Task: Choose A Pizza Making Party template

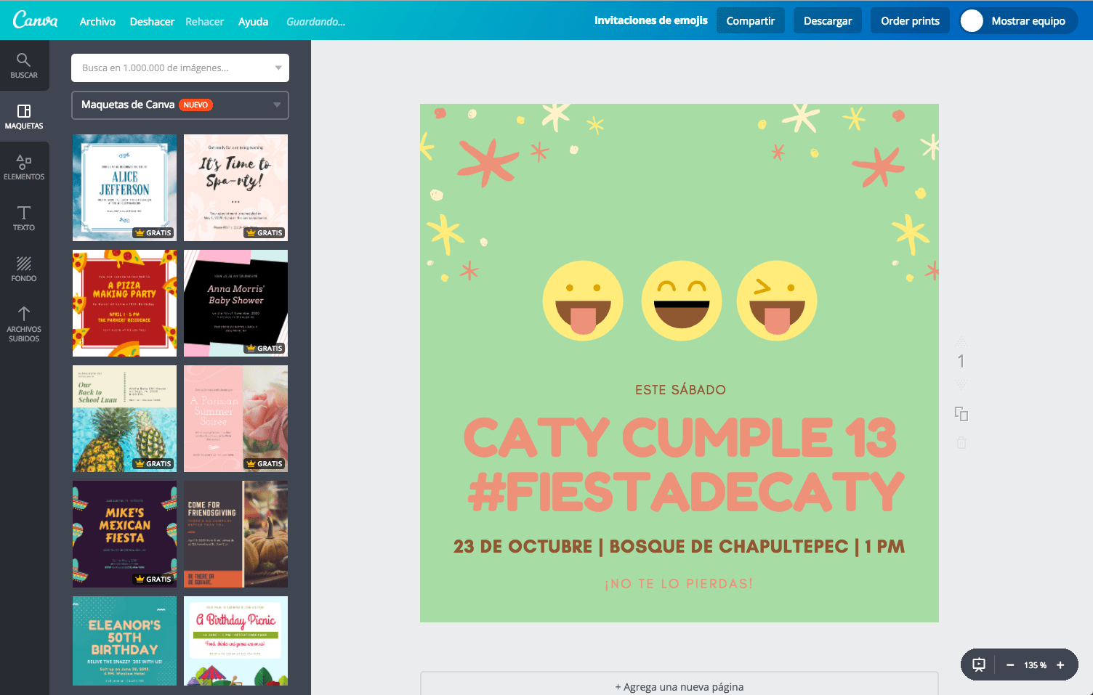Action: (x=124, y=303)
